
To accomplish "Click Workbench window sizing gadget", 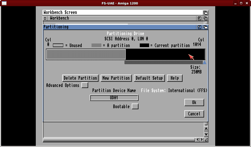I will (x=206, y=140).
